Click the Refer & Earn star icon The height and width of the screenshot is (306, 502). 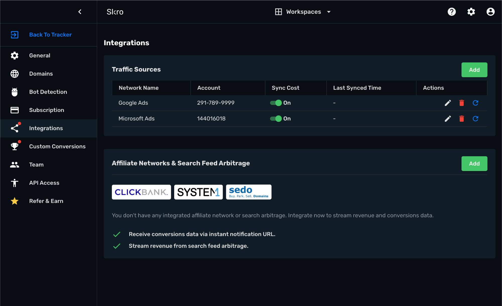click(15, 201)
